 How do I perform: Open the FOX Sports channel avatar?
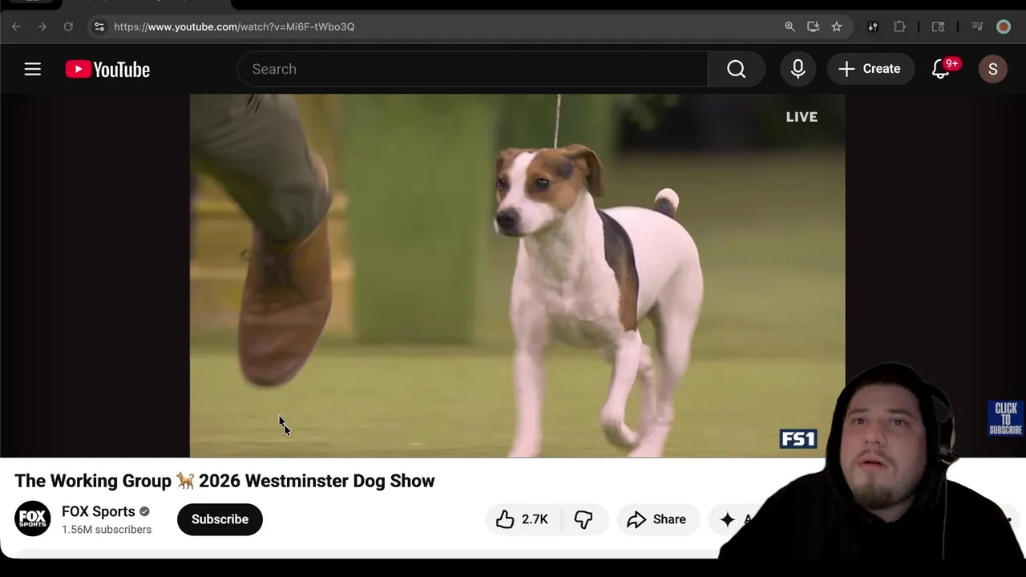tap(32, 519)
